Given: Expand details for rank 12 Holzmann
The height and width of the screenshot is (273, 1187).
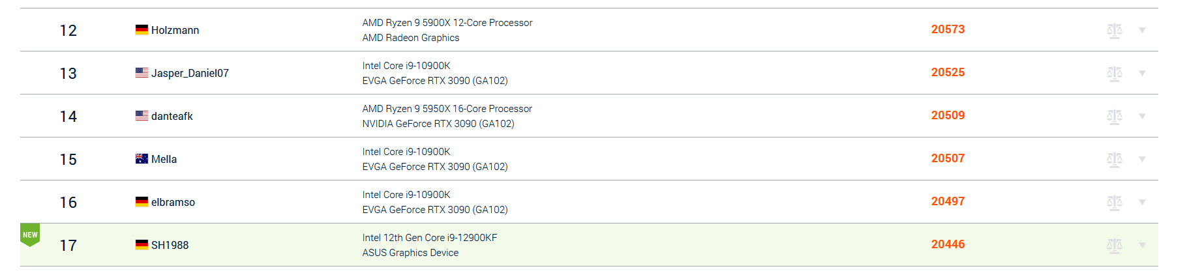Looking at the screenshot, I should point(1142,31).
